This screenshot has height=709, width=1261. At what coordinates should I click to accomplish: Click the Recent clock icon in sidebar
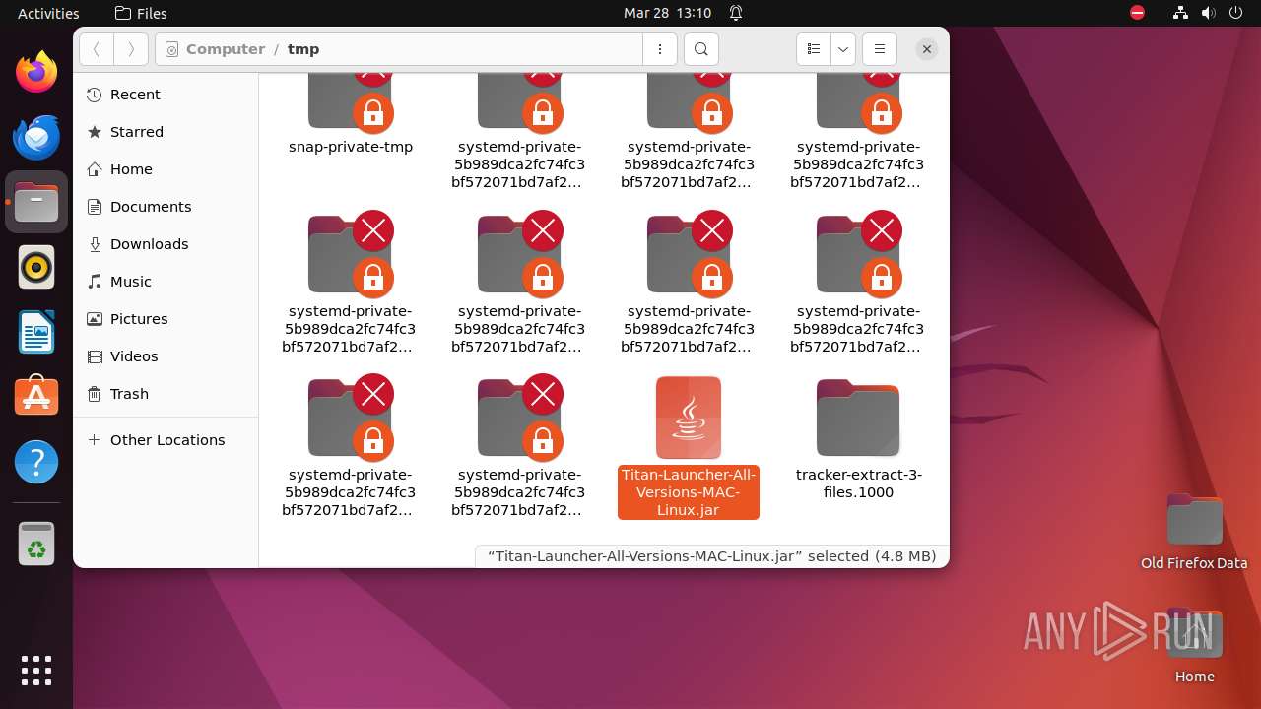coord(95,95)
